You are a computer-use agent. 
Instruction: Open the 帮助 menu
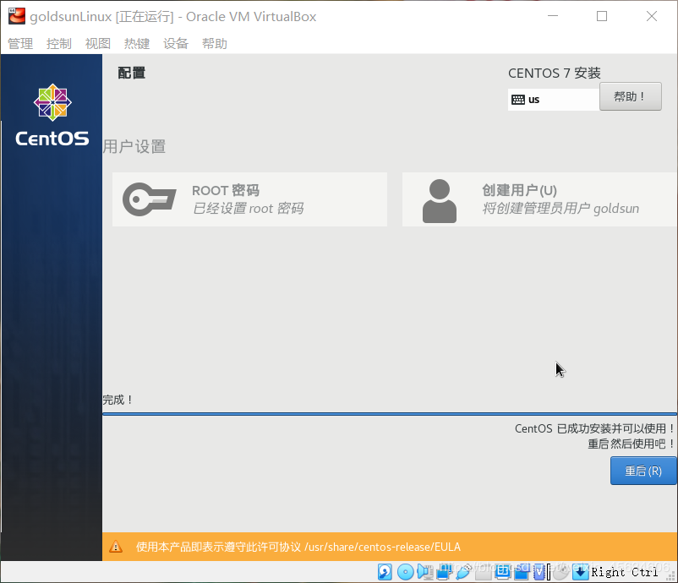click(x=215, y=44)
